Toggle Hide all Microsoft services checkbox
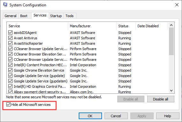The image size is (182, 122). click(8, 105)
